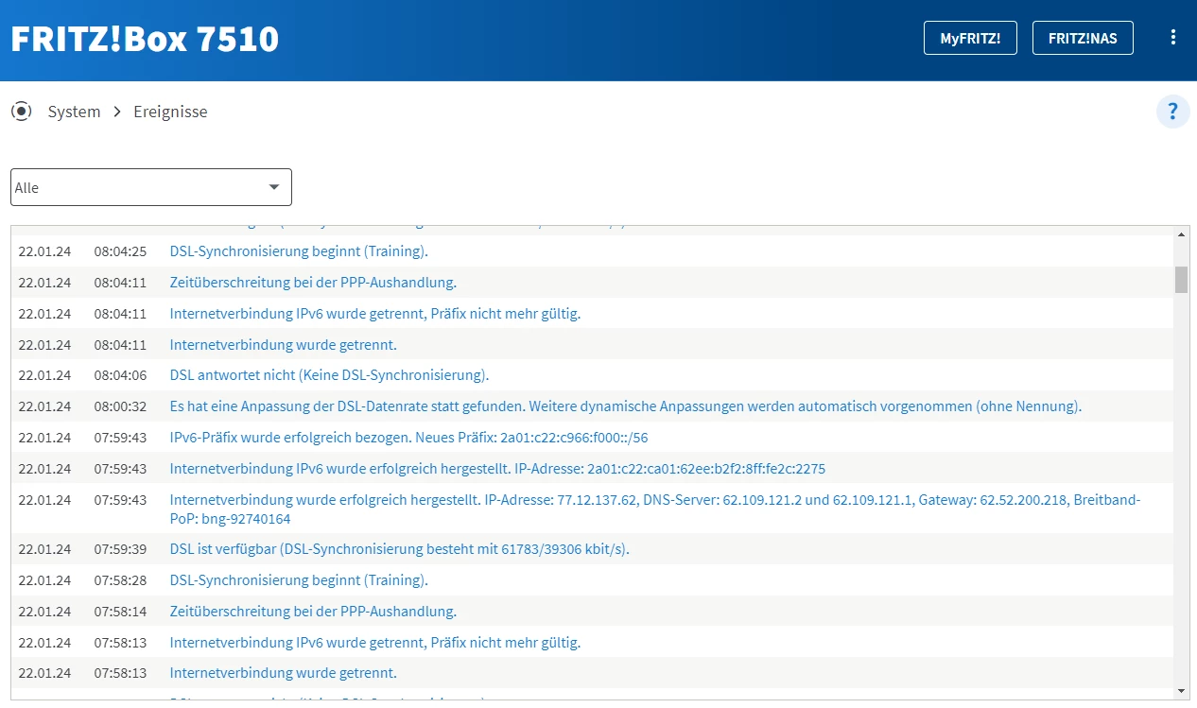
Task: Open the 08:04:25 DSL-Synchronisierung beginnt entry
Action: pos(299,251)
